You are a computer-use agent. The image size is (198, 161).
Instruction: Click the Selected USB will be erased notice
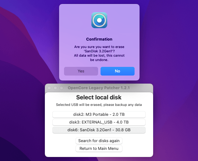click(99, 105)
